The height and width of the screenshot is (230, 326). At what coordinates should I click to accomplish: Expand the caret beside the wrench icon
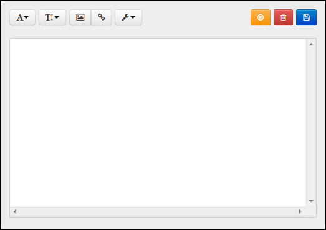point(133,17)
